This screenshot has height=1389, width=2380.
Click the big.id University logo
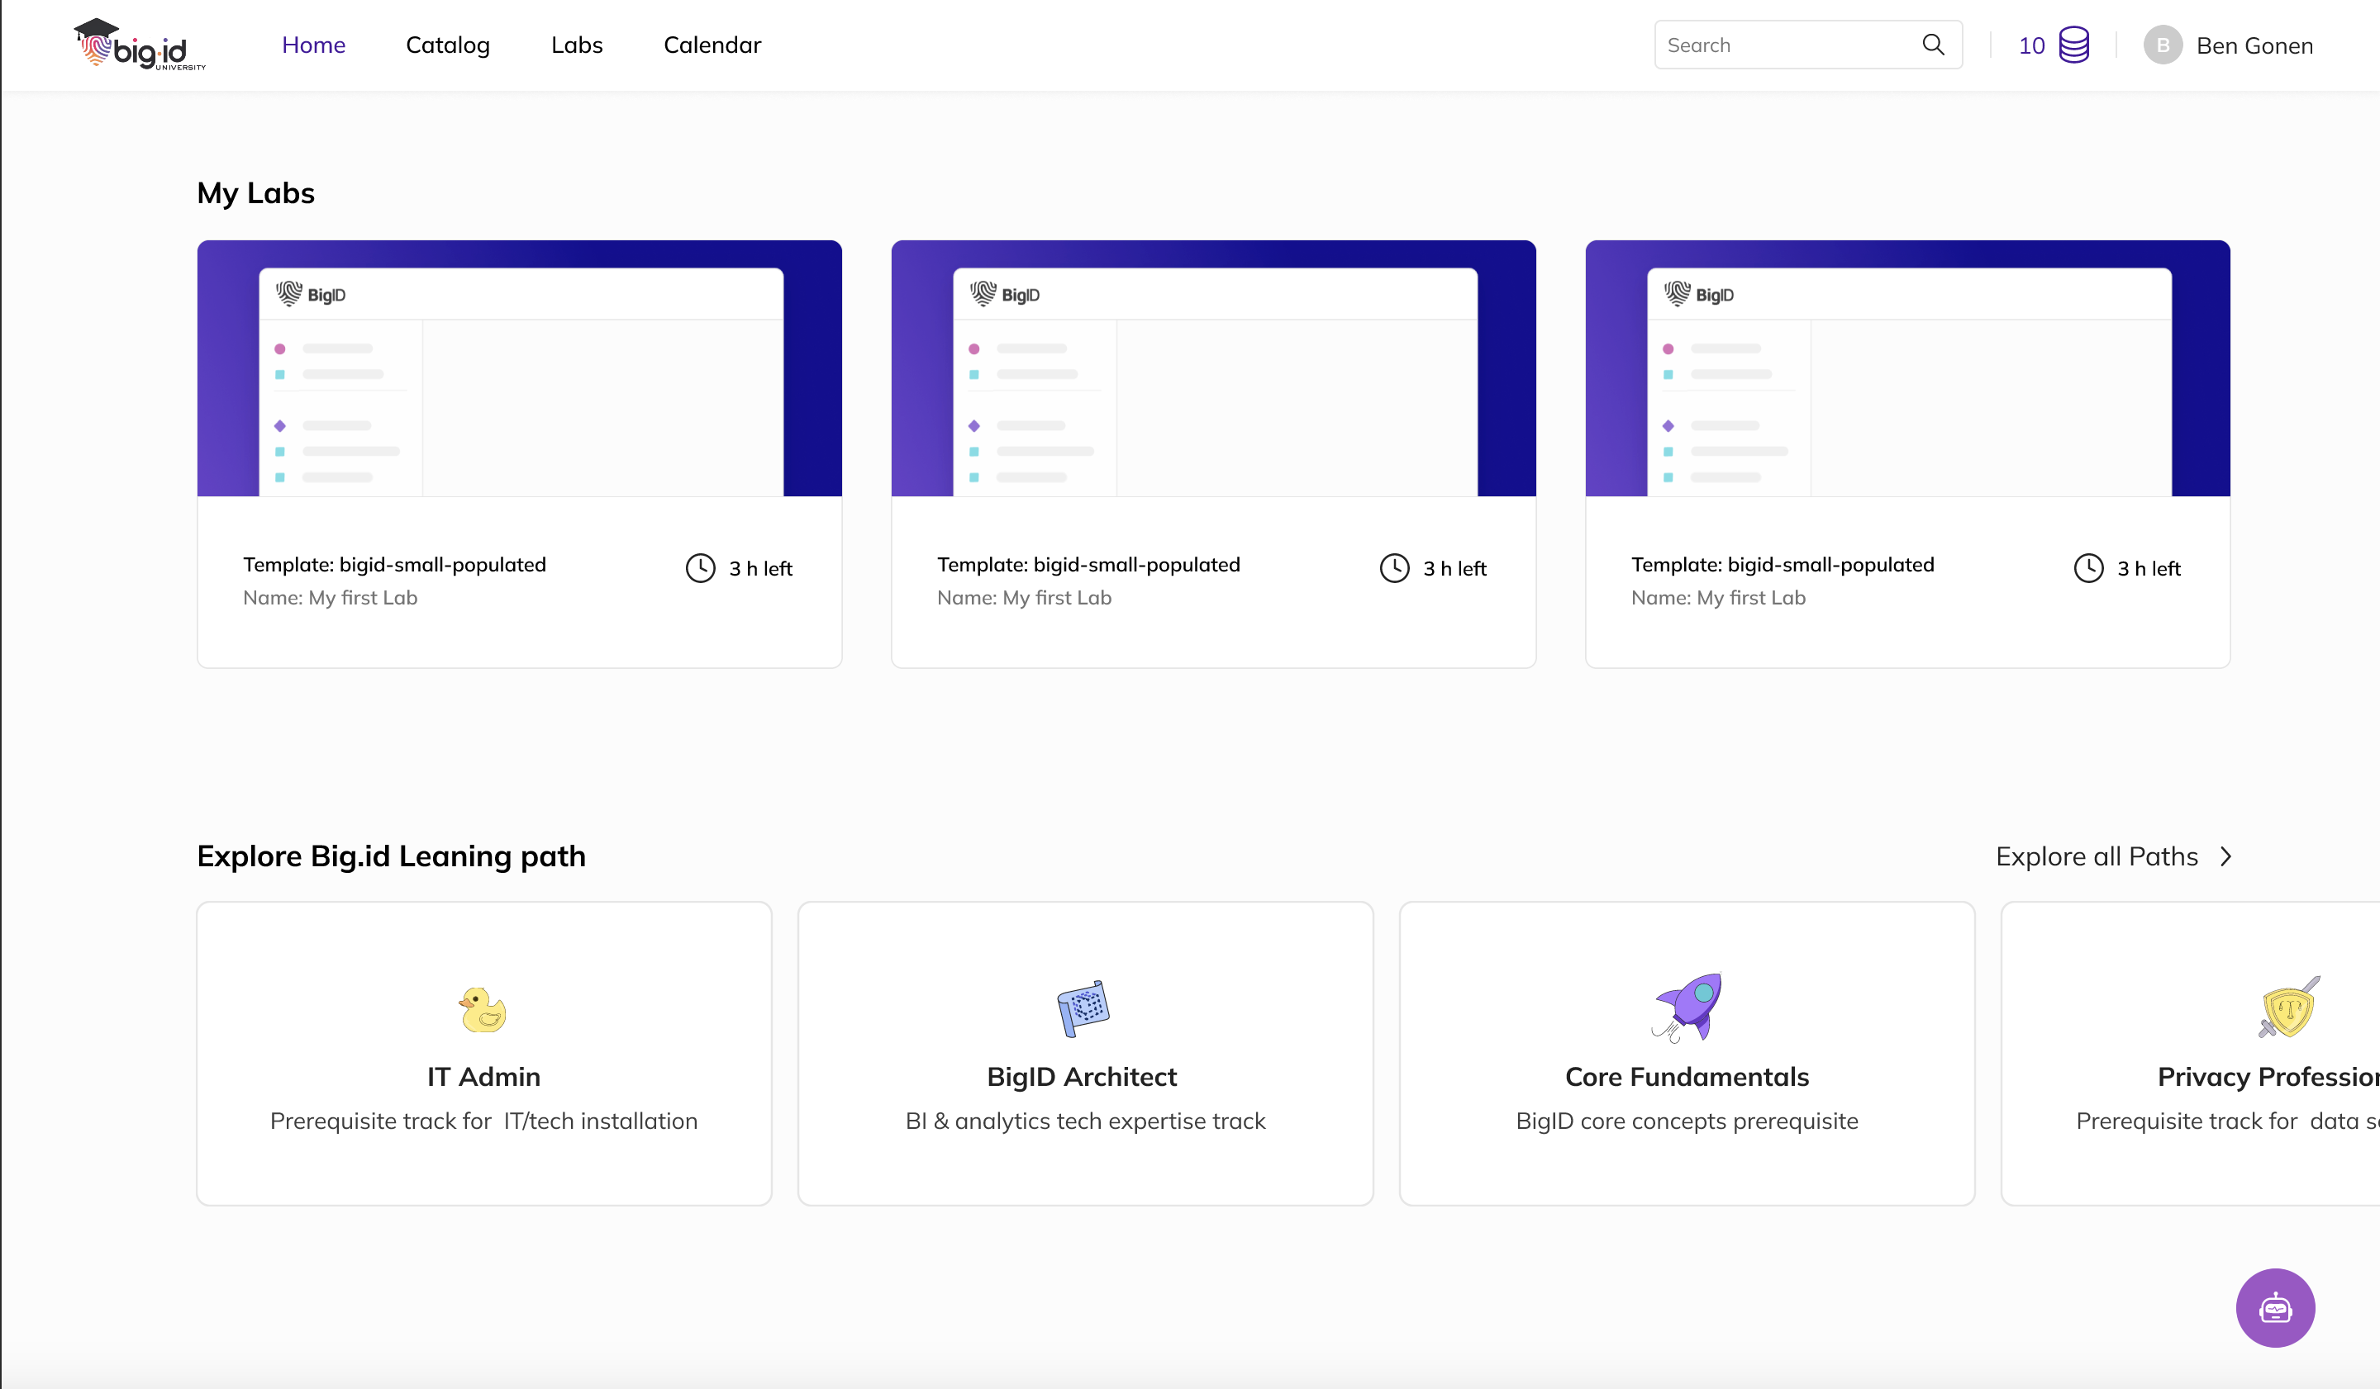pos(140,45)
